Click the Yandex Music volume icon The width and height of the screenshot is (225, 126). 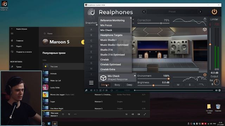[133, 114]
